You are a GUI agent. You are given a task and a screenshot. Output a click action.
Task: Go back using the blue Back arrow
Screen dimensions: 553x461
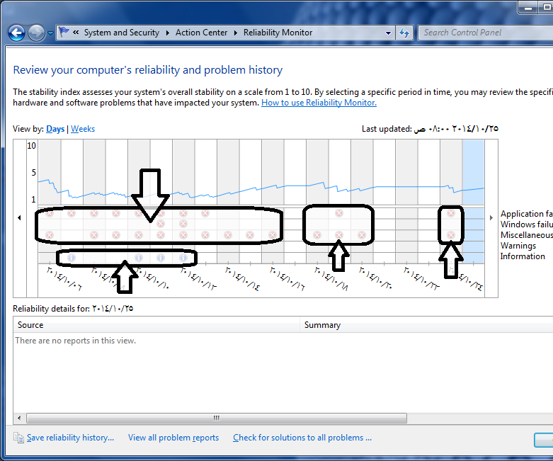click(x=16, y=33)
